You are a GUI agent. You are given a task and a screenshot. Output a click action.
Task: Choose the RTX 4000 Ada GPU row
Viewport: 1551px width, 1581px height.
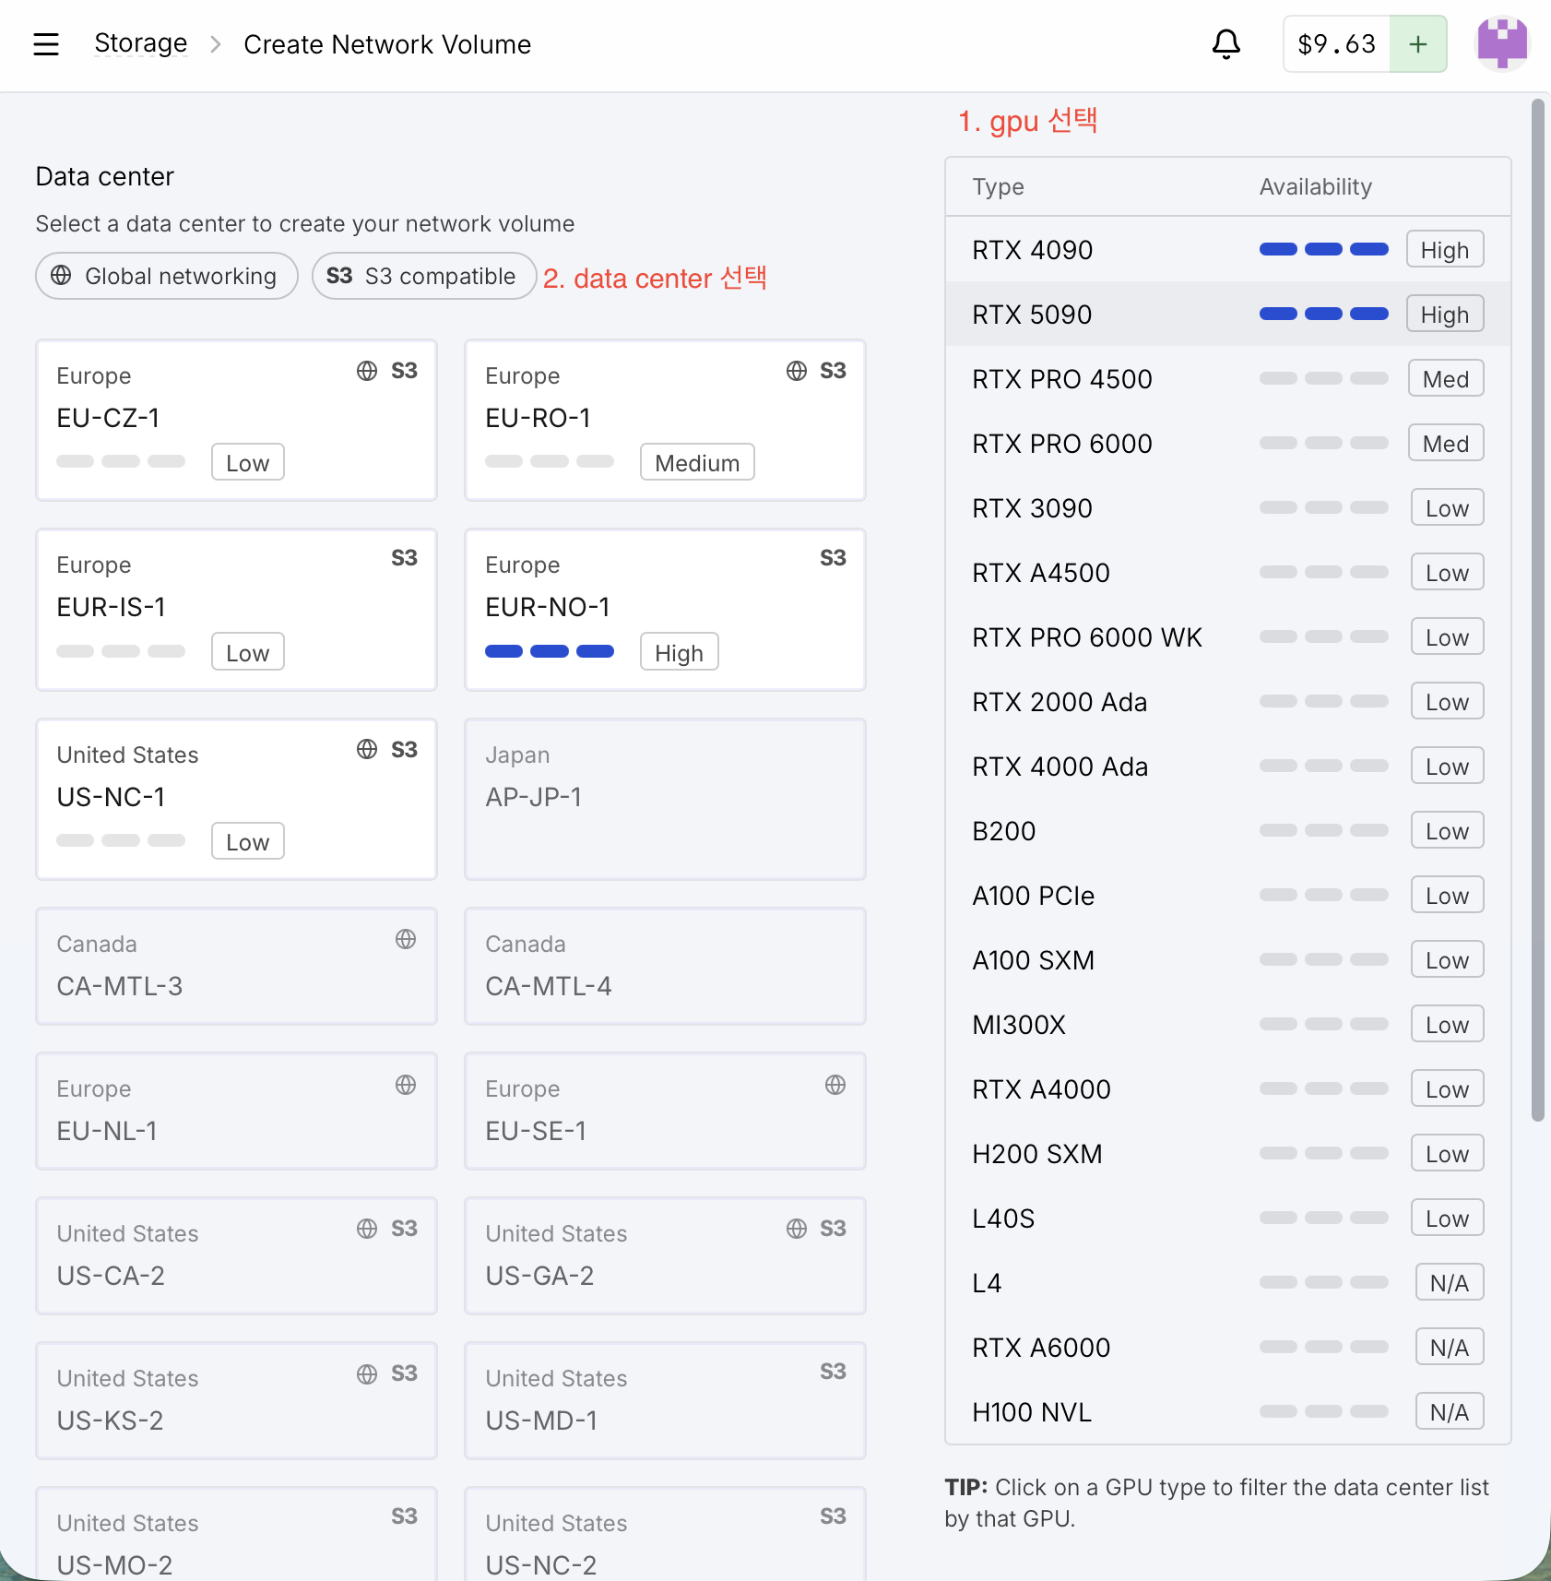(1228, 766)
